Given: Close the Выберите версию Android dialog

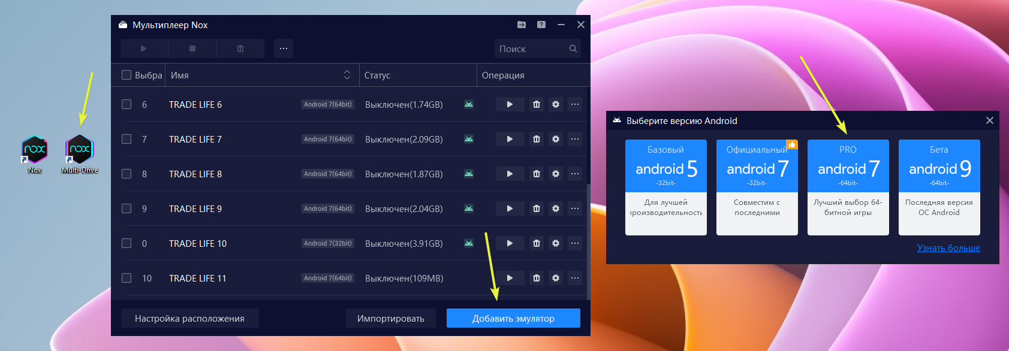Looking at the screenshot, I should (990, 120).
